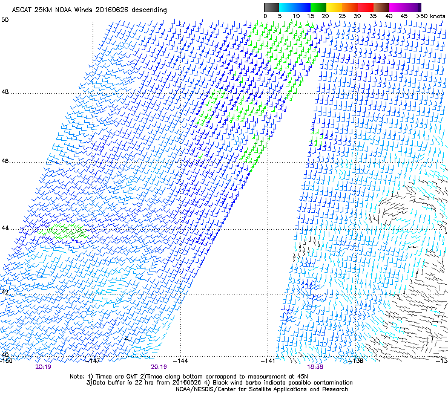Select the orange 25-30 knots color segment
Viewport: 448px width, 393px height.
point(350,7)
